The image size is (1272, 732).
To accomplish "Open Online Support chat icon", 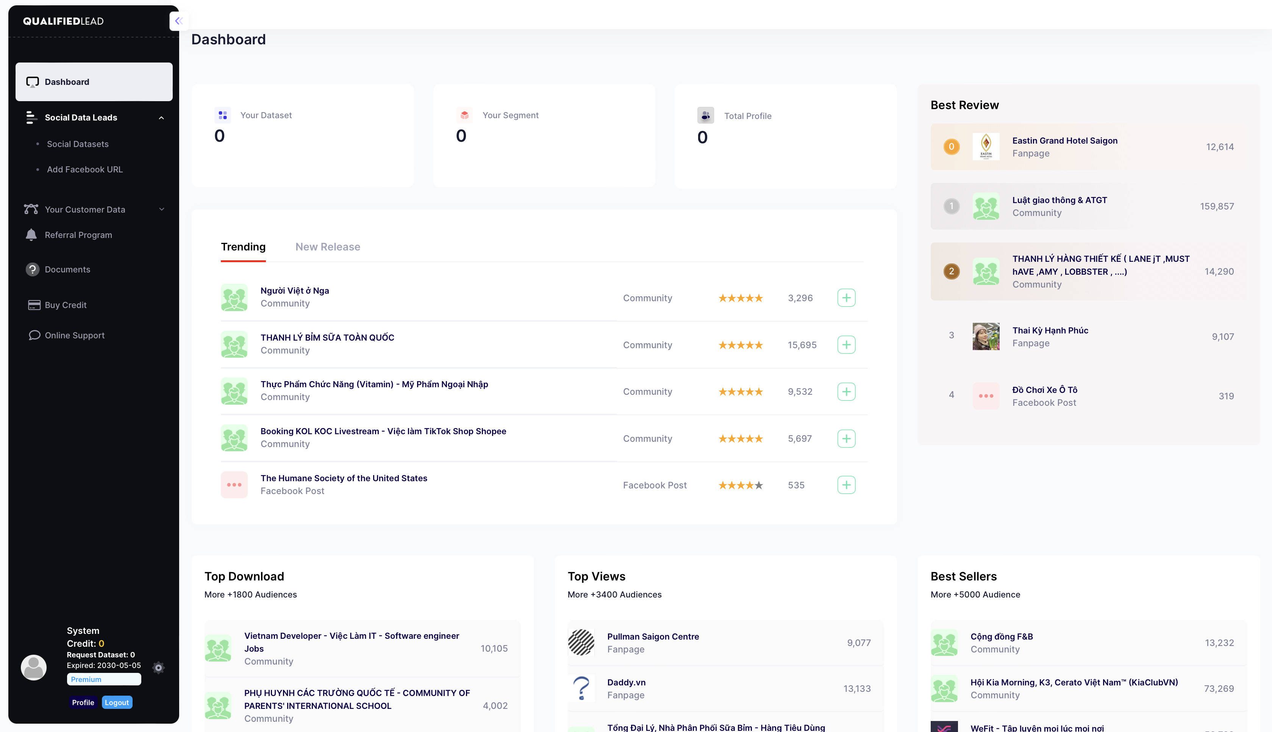I will (34, 335).
